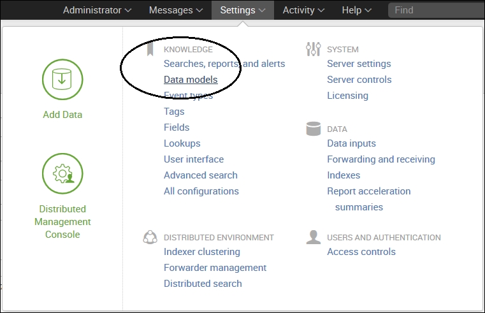Open Forwarding and receiving settings
485x313 pixels.
[x=381, y=159]
